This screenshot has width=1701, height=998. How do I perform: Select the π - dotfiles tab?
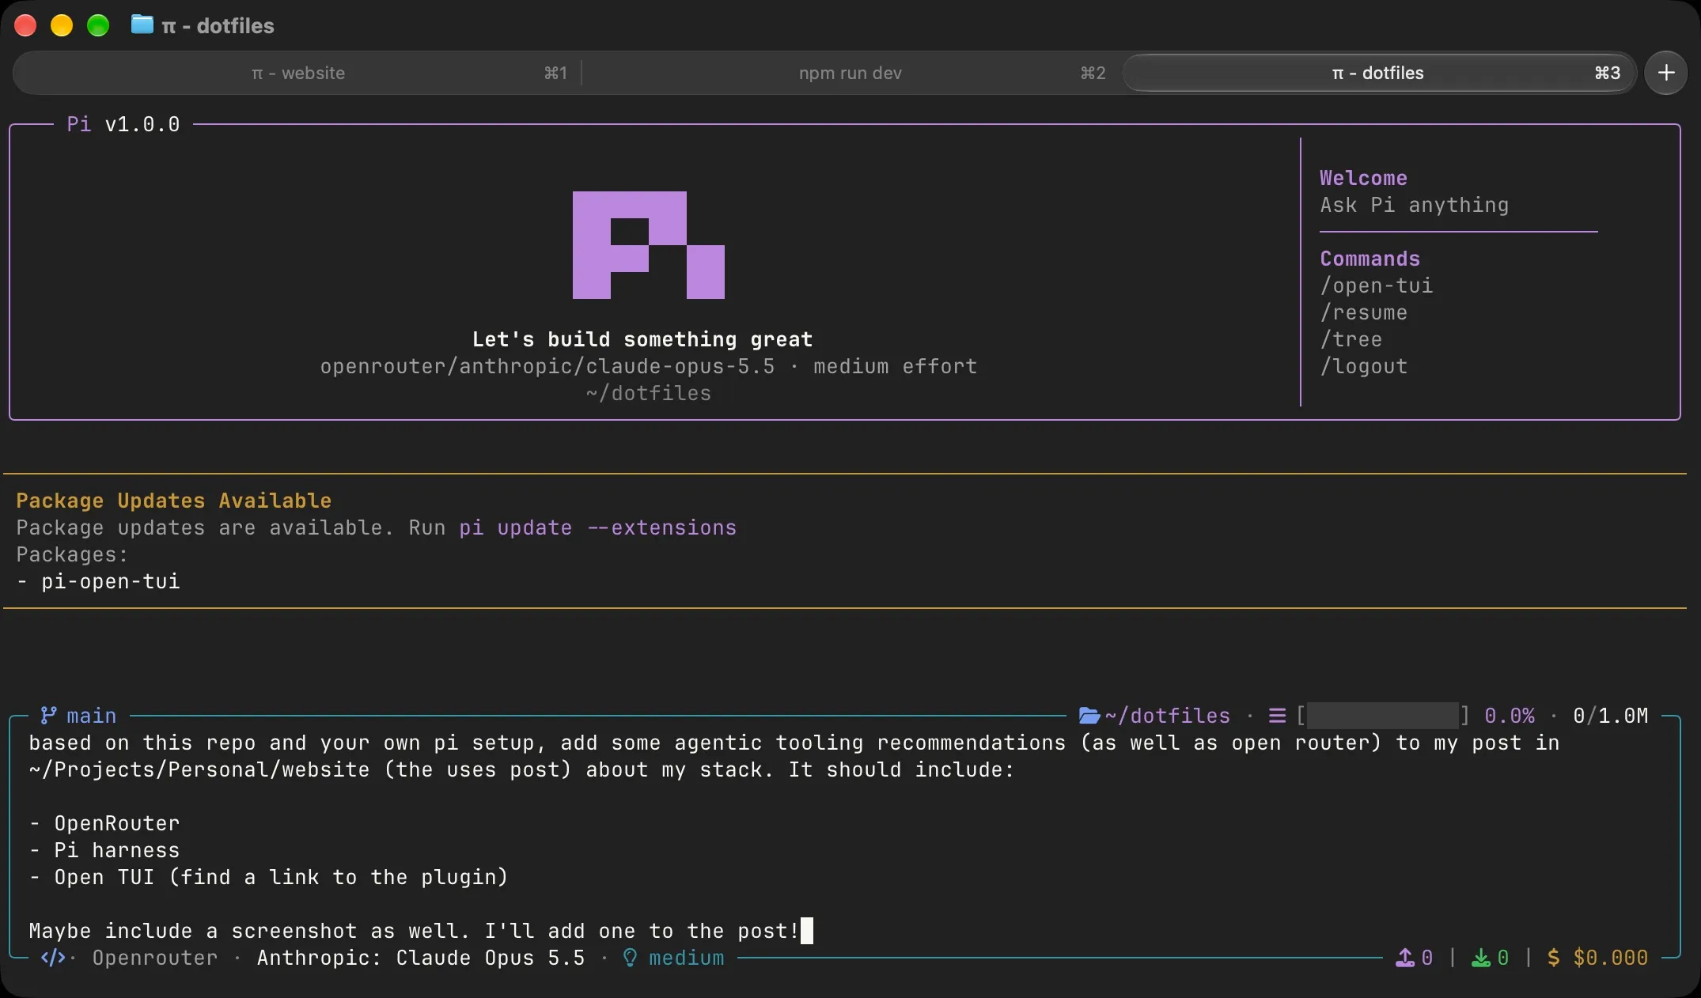[1377, 73]
